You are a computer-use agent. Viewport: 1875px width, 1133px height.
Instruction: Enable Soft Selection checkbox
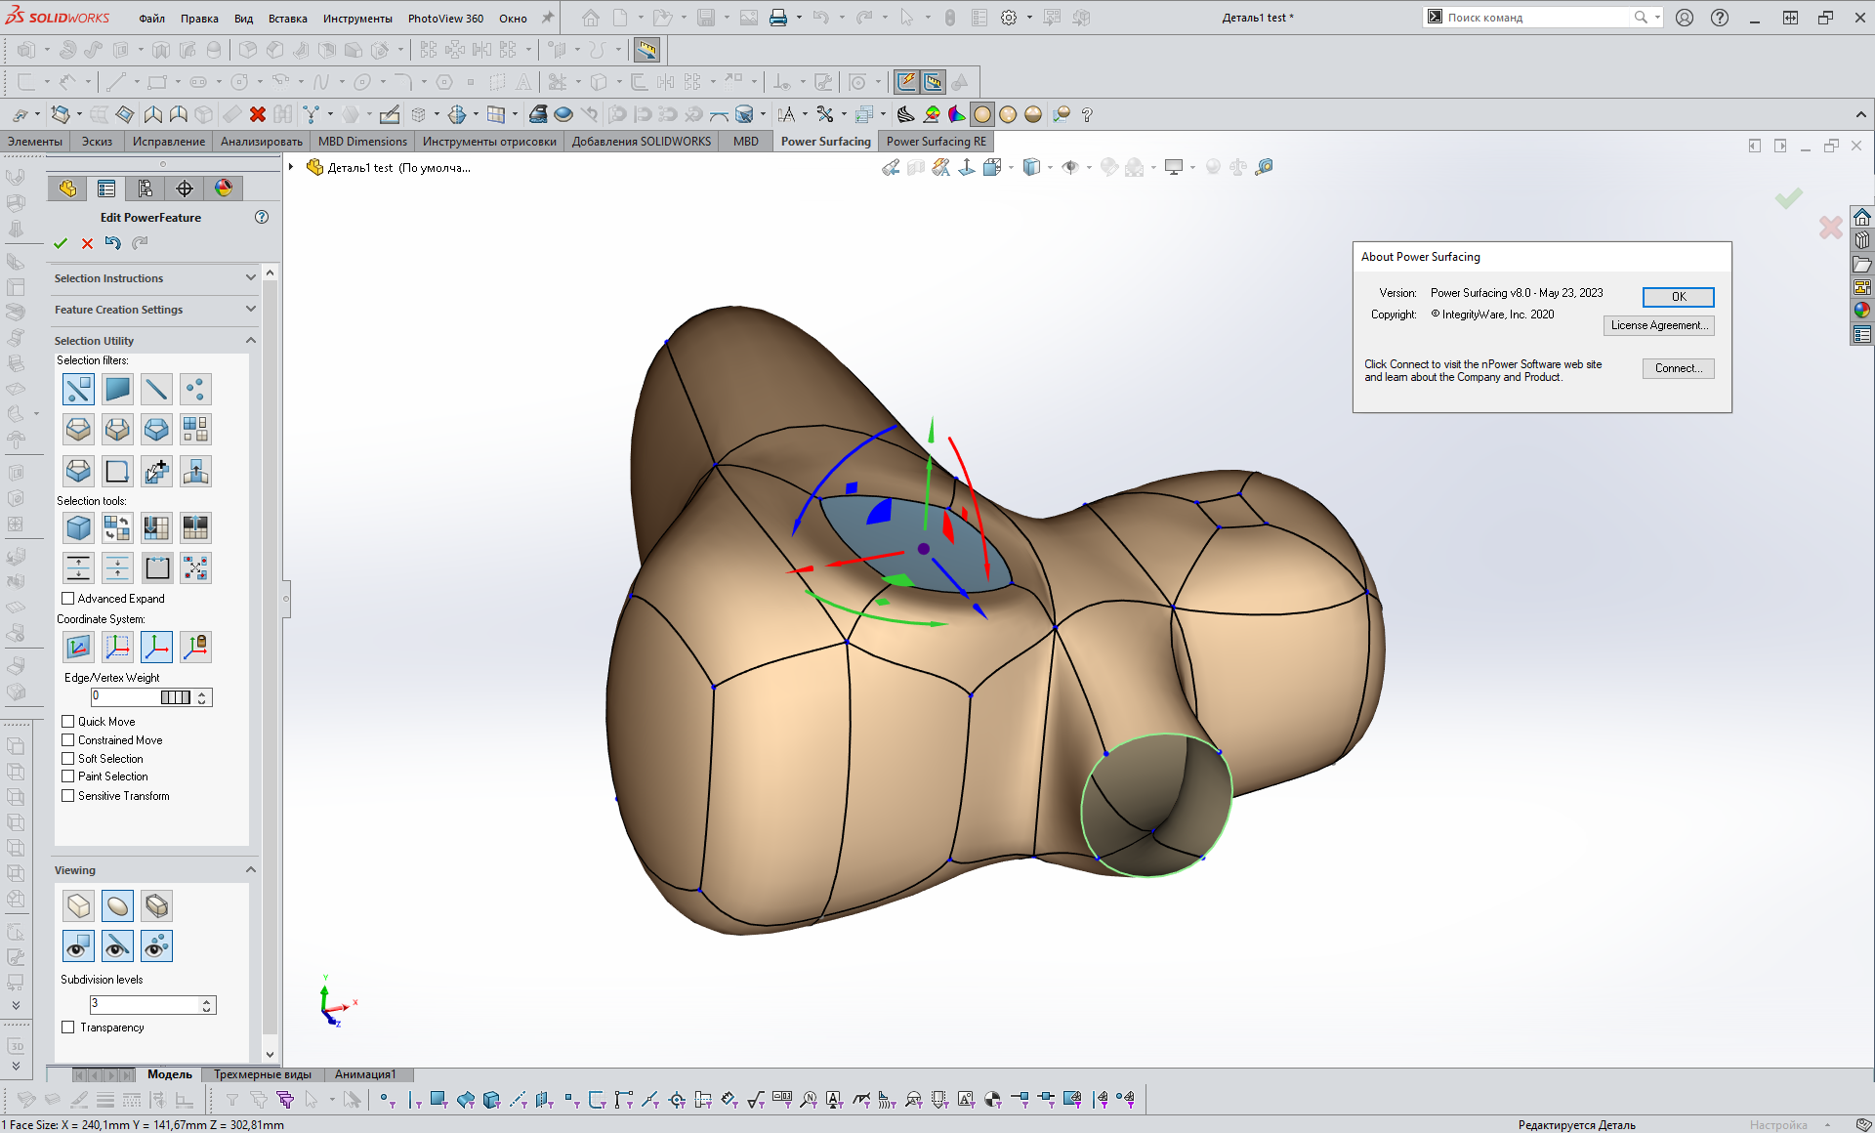(68, 759)
